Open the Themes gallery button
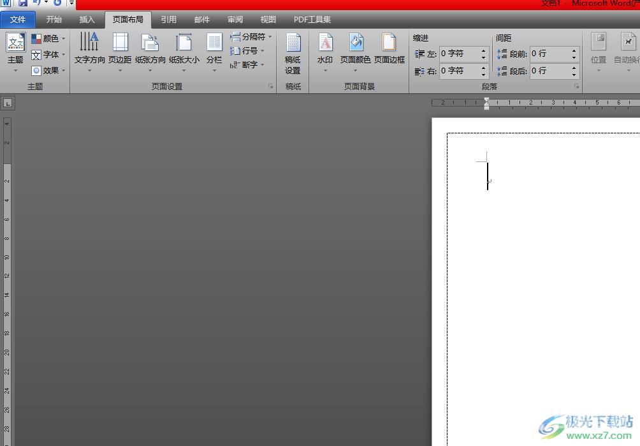 pos(15,52)
